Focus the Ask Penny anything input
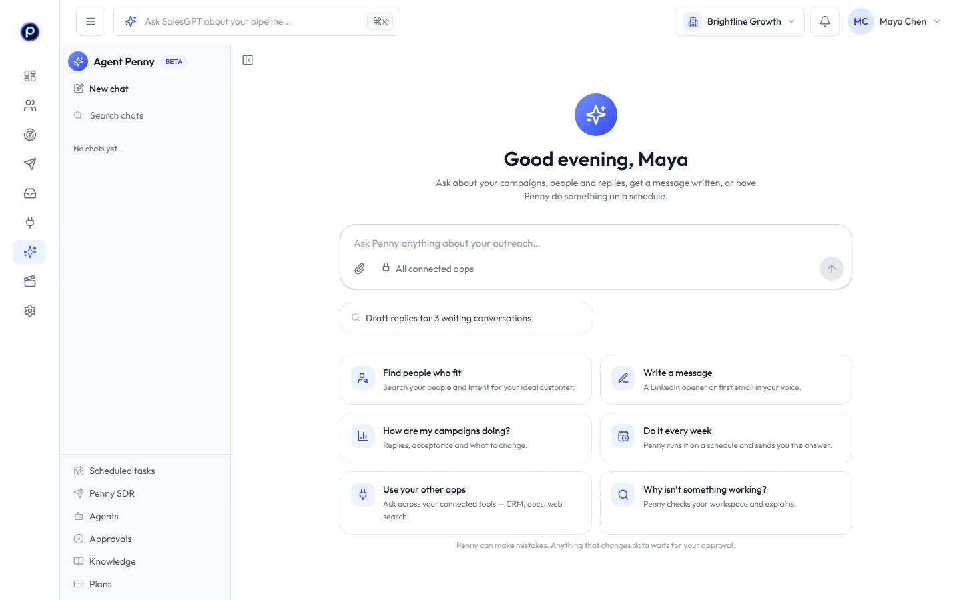Image resolution: width=961 pixels, height=600 pixels. [595, 243]
